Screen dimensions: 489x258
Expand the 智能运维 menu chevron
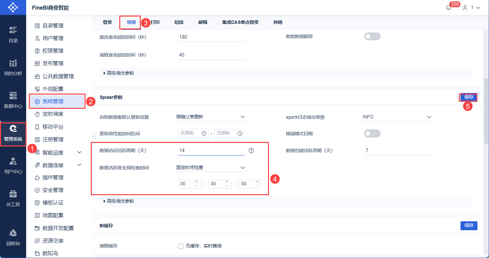click(x=79, y=152)
